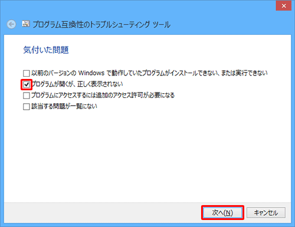Viewport: 295px width, 227px height.
Task: Check 'プログラムにアクセスするには追加のアクセス許可' option
Action: pos(27,96)
